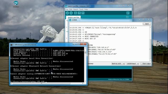168x94 pixels.
Task: Minimize the COM4 serial monitor window
Action: click(139, 20)
